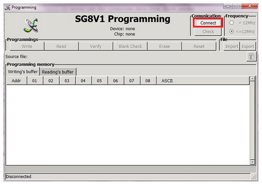Image resolution: width=262 pixels, height=185 pixels.
Task: Click the icon button beside Source file
Action: tap(251, 57)
